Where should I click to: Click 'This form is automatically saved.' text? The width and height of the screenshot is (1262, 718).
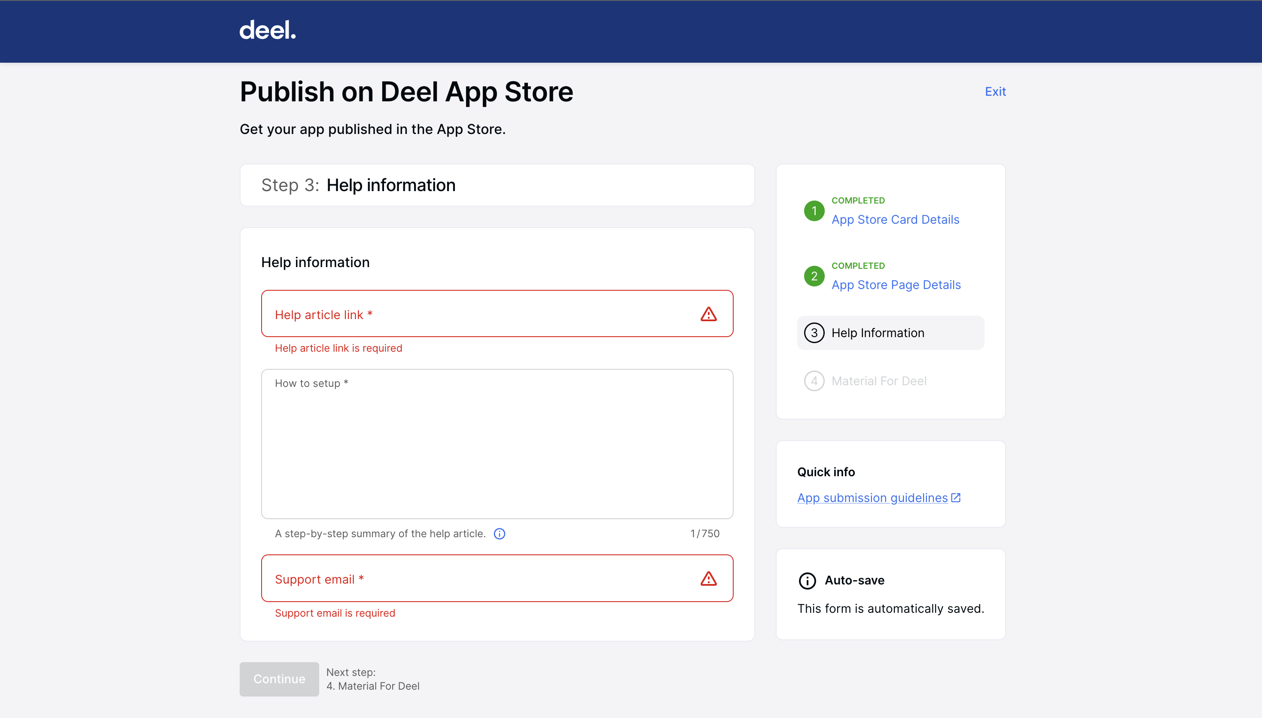tap(890, 608)
